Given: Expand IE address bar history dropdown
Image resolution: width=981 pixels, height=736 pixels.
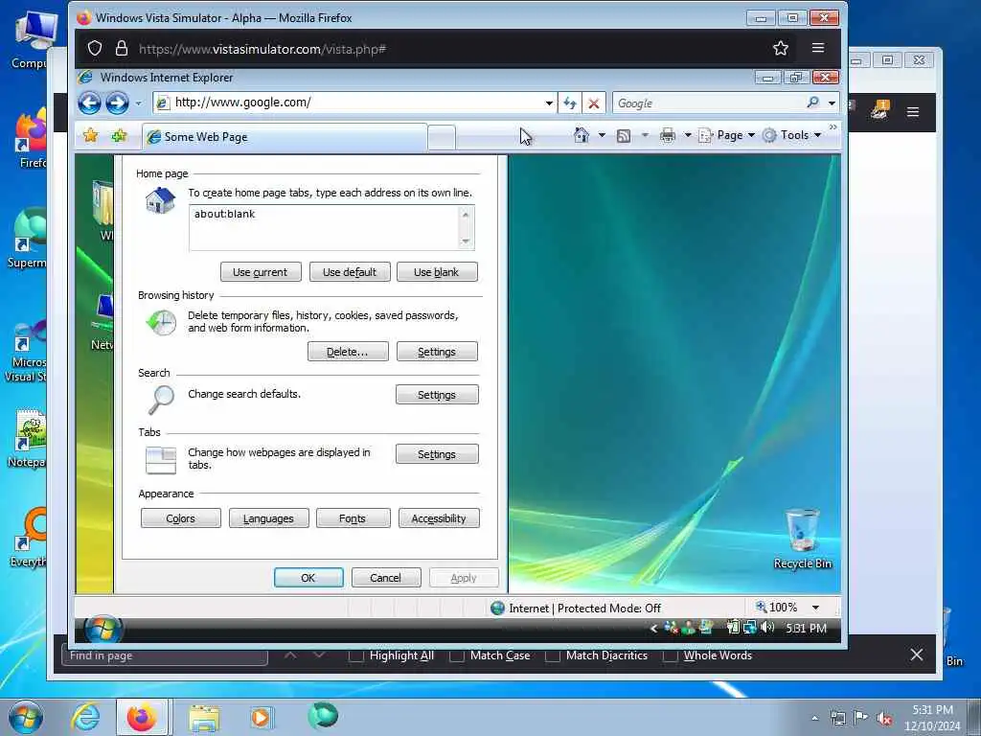Looking at the screenshot, I should pos(549,103).
